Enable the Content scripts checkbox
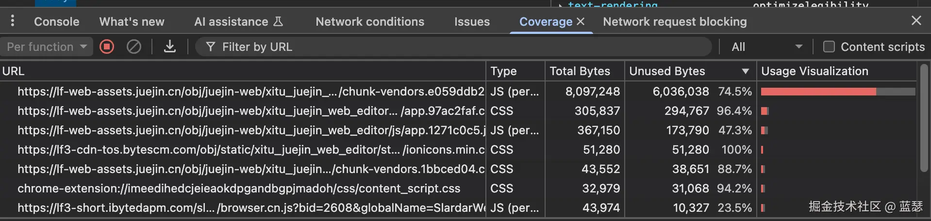Viewport: 931px width, 221px height. coord(829,47)
